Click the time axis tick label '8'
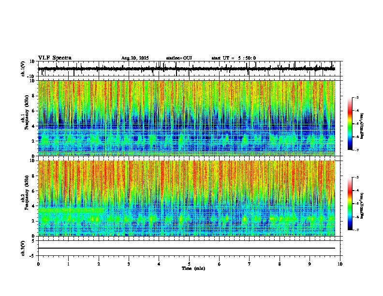383x296 pixels. click(x=280, y=264)
